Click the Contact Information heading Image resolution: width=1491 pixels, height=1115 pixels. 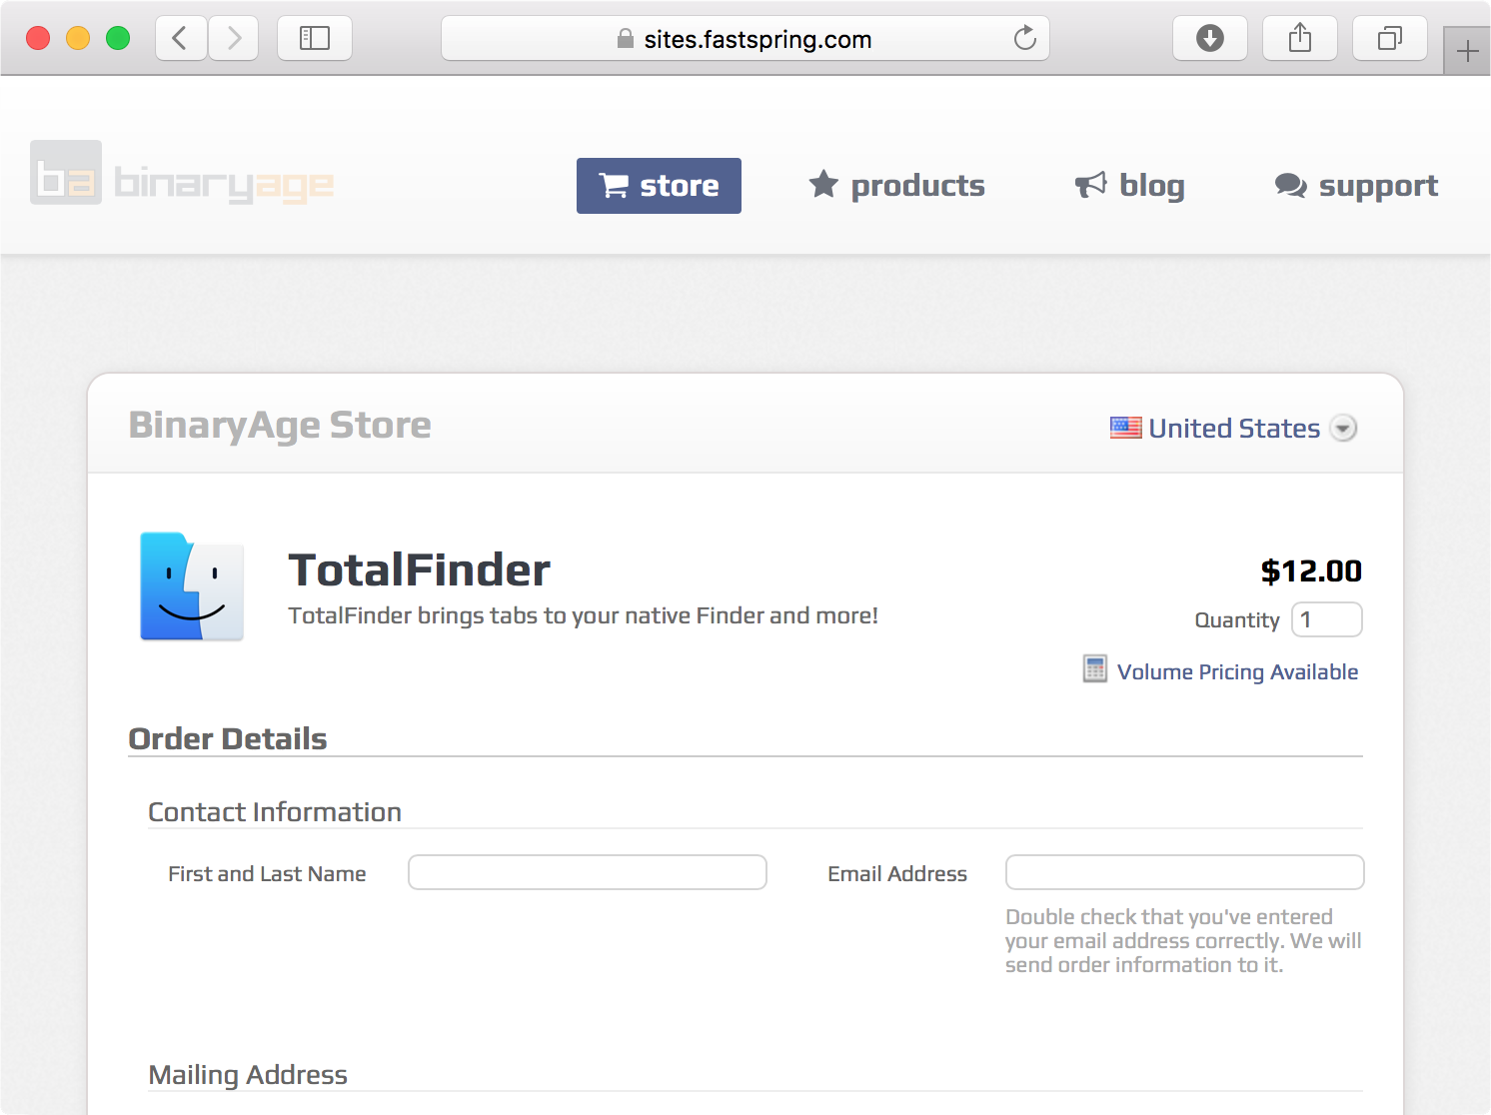coord(275,812)
